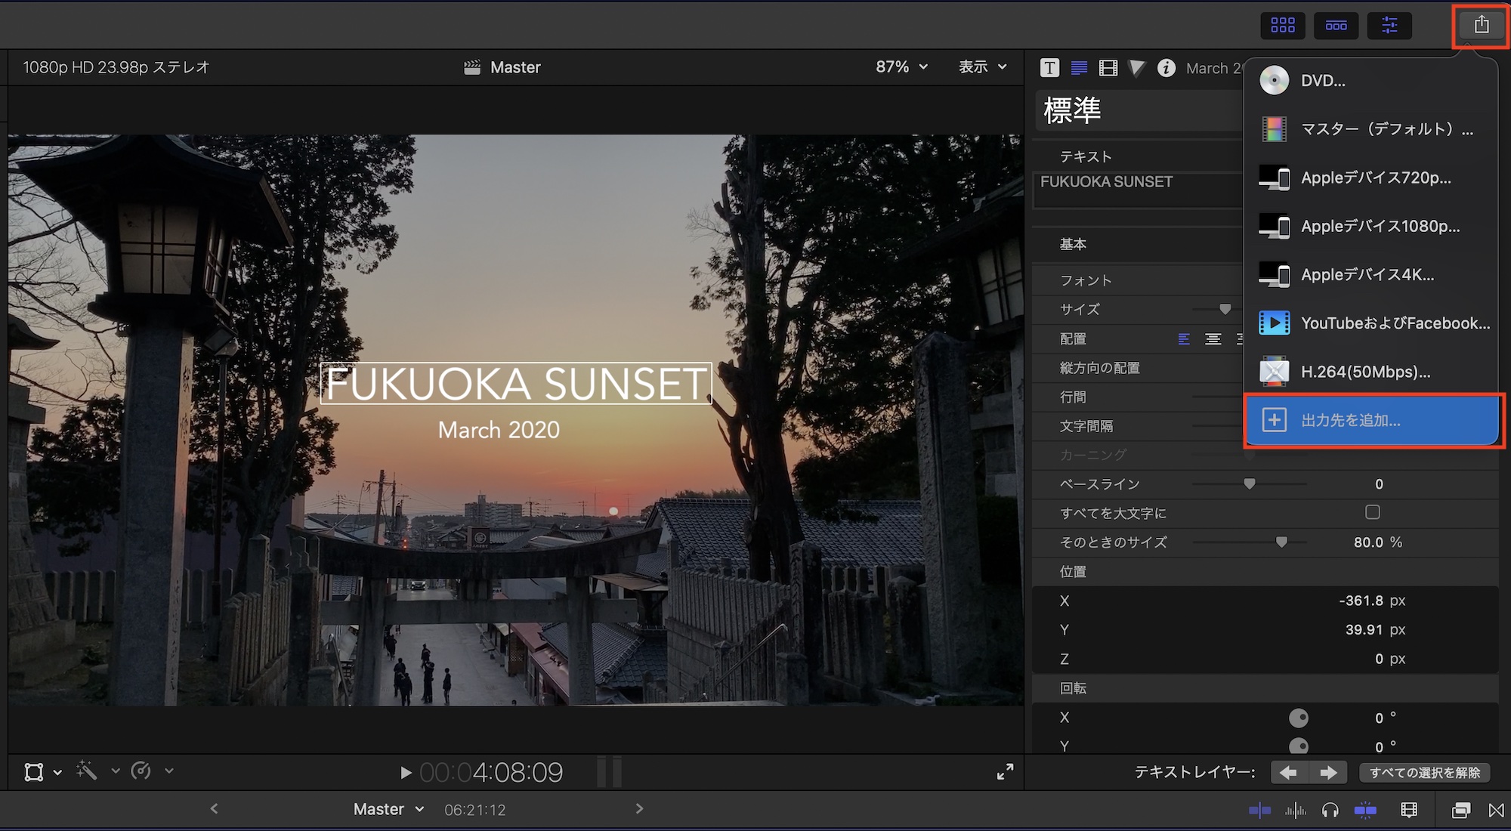Select center text alignment
The width and height of the screenshot is (1511, 831).
tap(1213, 339)
